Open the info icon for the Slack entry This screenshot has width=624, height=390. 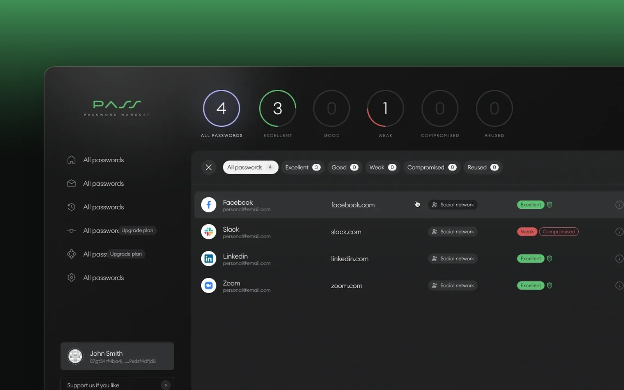619,232
